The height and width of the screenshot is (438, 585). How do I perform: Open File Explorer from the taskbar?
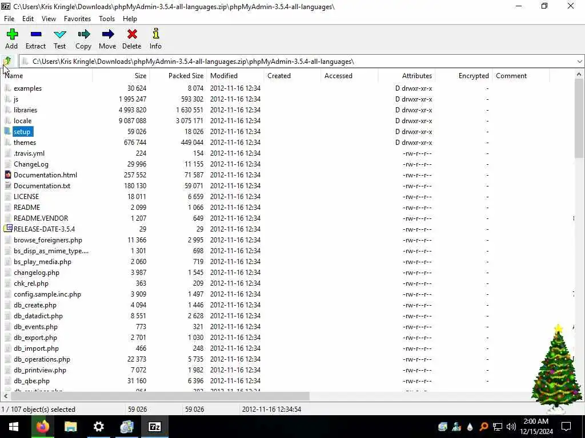point(70,427)
